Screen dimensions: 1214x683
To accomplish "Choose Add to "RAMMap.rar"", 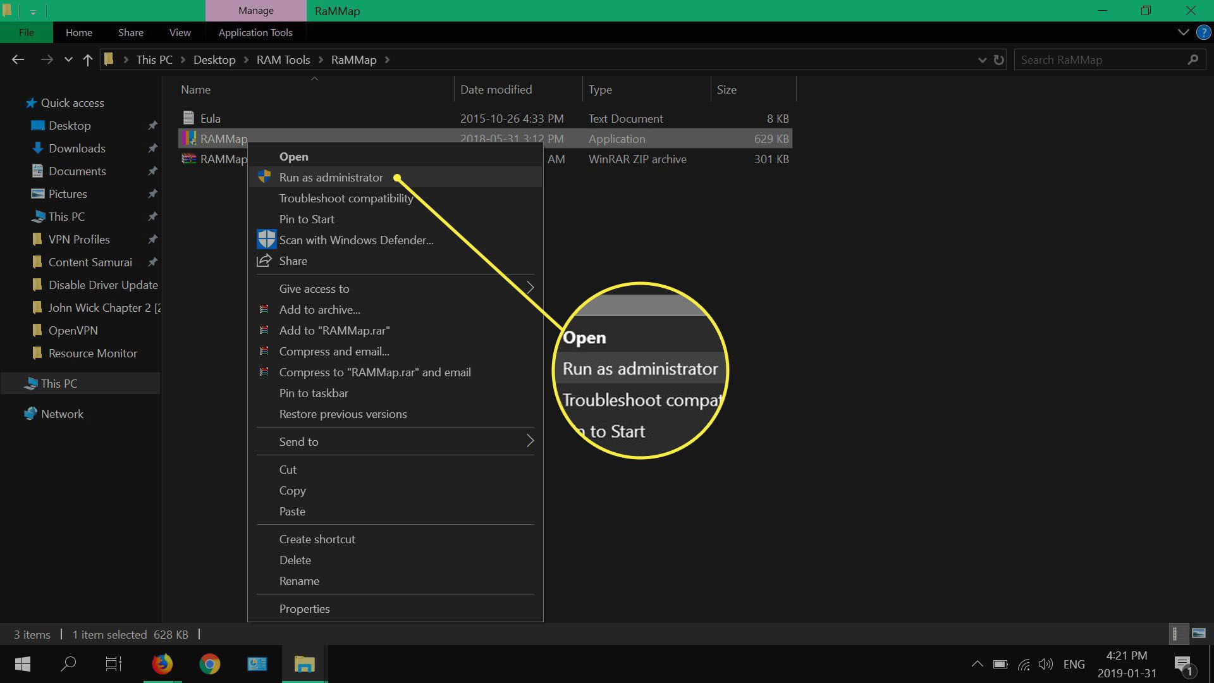I will click(395, 331).
